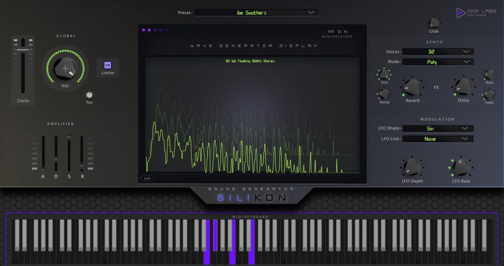Click the delay Feed. knob

click(x=489, y=95)
